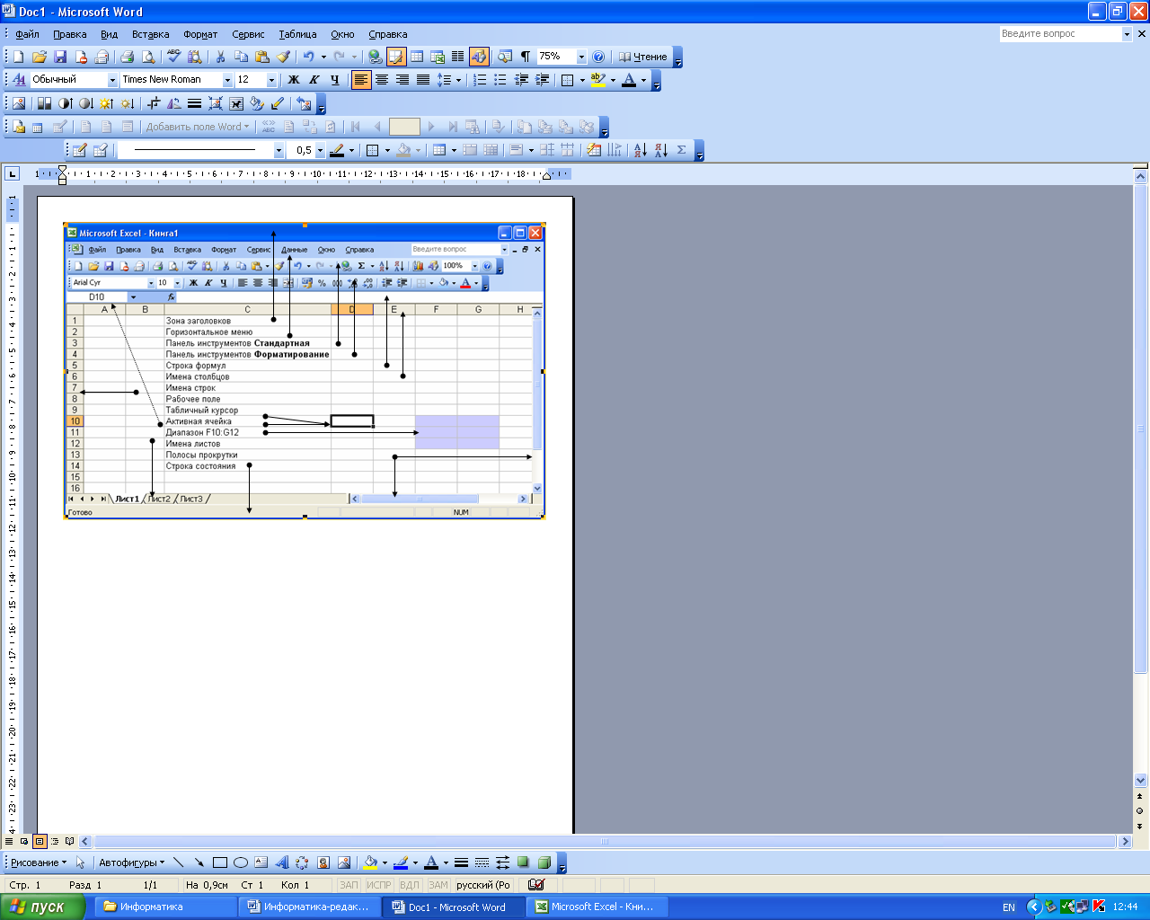Click the AutoSum sigma icon
This screenshot has width=1150, height=920.
pyautogui.click(x=682, y=150)
